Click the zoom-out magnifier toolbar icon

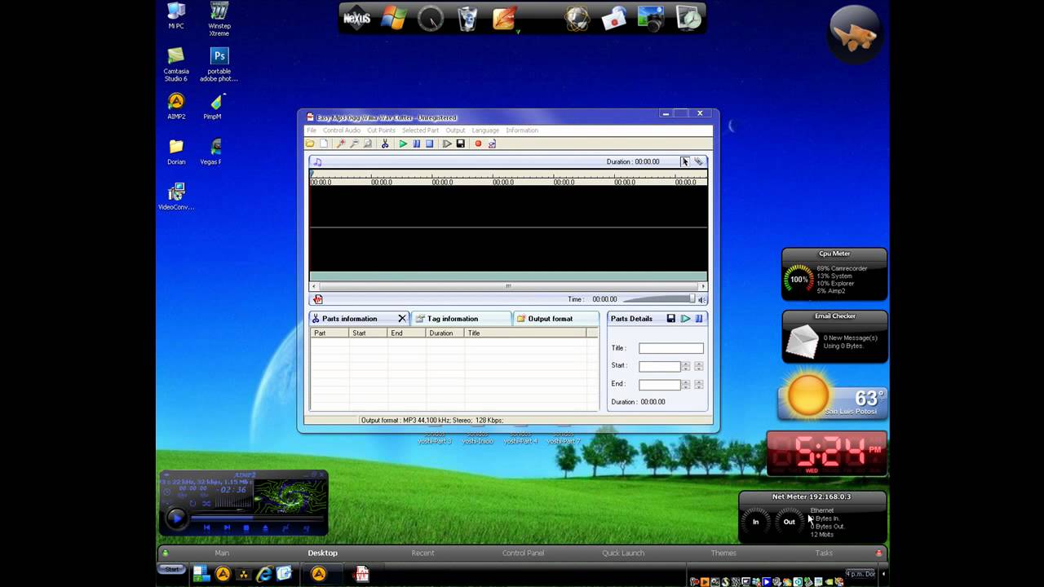pyautogui.click(x=354, y=143)
